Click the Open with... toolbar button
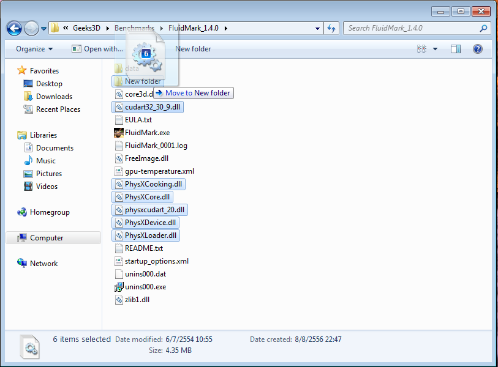Image resolution: width=498 pixels, height=367 pixels. point(97,49)
